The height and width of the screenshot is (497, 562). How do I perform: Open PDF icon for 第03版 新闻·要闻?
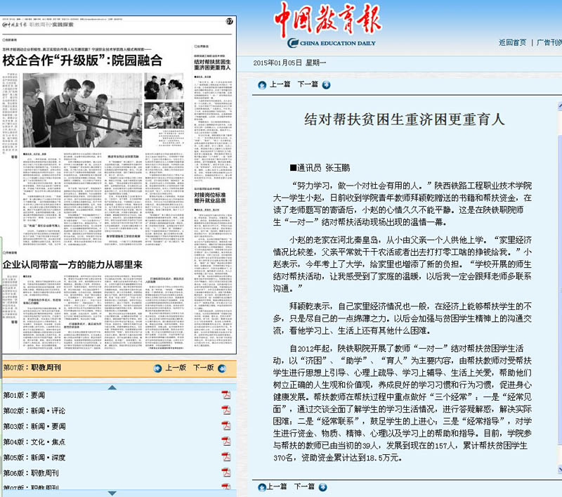click(226, 426)
